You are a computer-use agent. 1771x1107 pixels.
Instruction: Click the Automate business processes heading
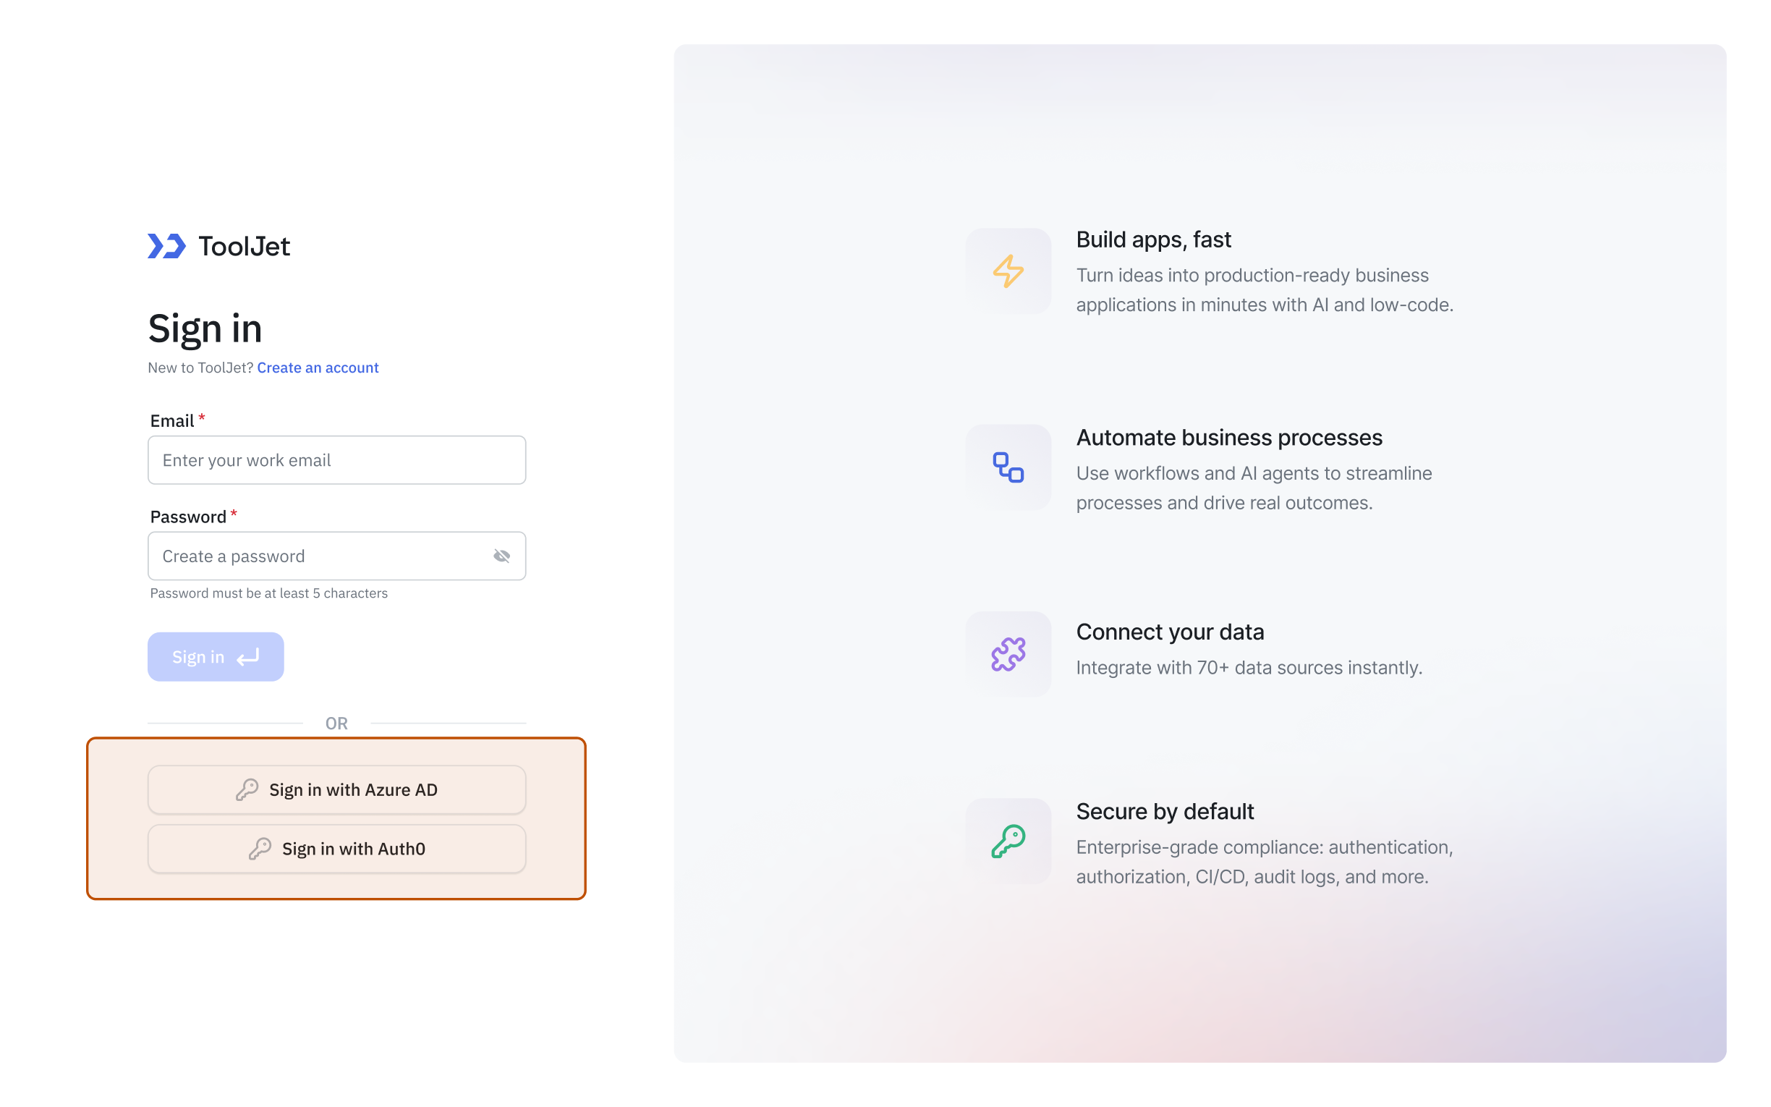click(1228, 437)
